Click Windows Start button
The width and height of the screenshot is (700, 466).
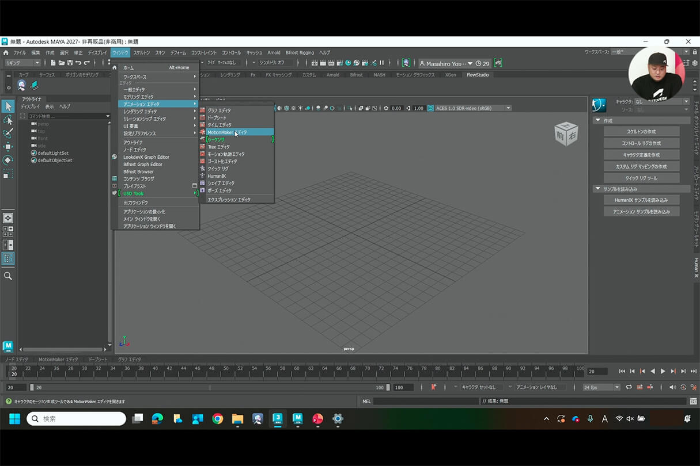click(x=14, y=419)
